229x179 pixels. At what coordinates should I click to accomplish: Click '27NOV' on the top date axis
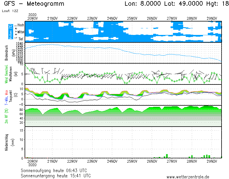point(172,19)
